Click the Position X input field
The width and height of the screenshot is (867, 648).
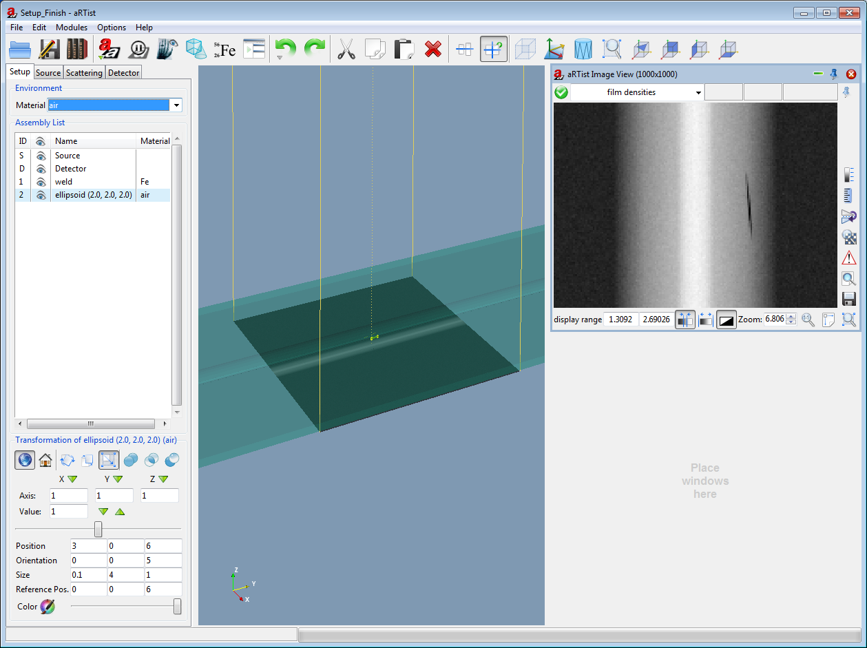[88, 546]
